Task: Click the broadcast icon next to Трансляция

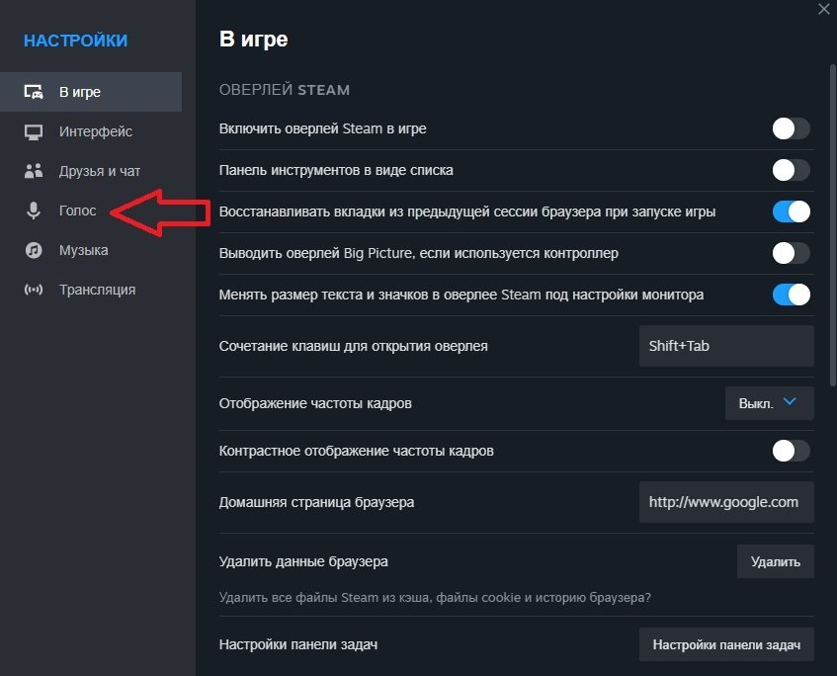Action: coord(32,290)
